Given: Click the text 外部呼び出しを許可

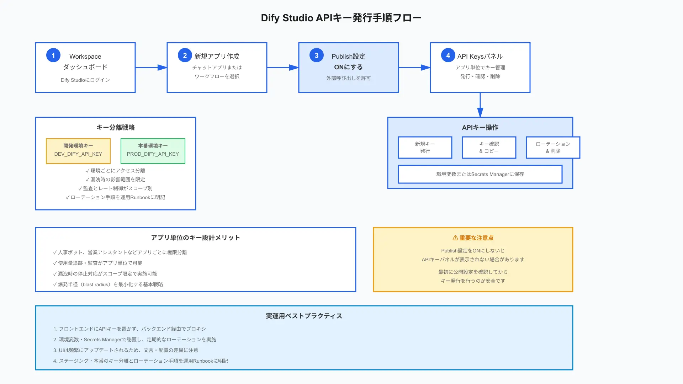Looking at the screenshot, I should tap(349, 78).
